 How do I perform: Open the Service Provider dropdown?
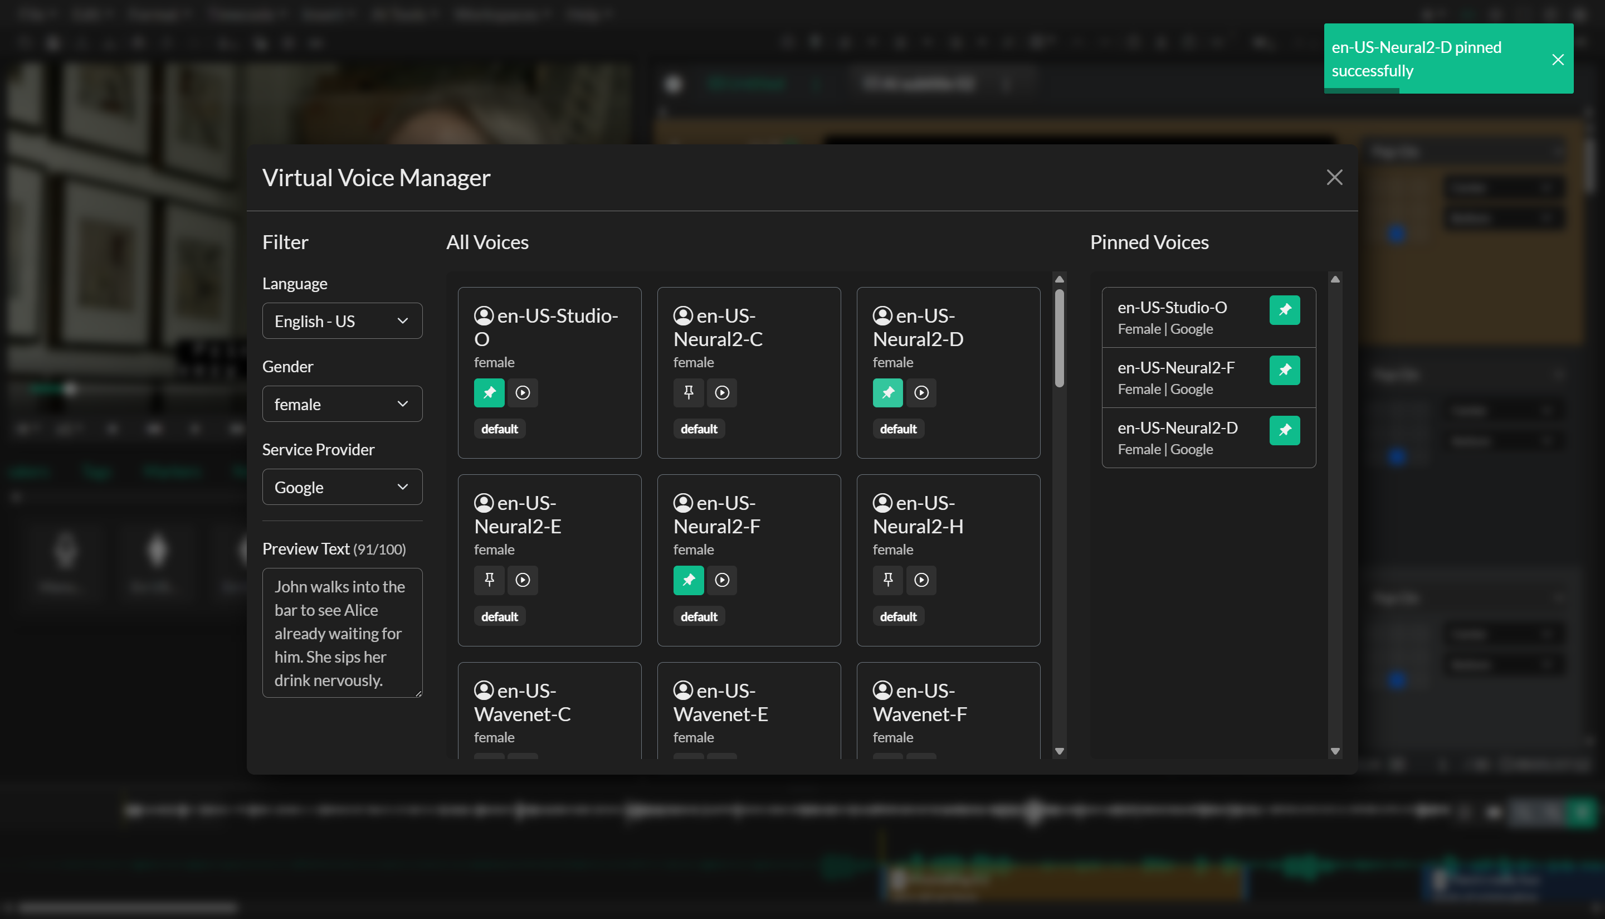(342, 487)
